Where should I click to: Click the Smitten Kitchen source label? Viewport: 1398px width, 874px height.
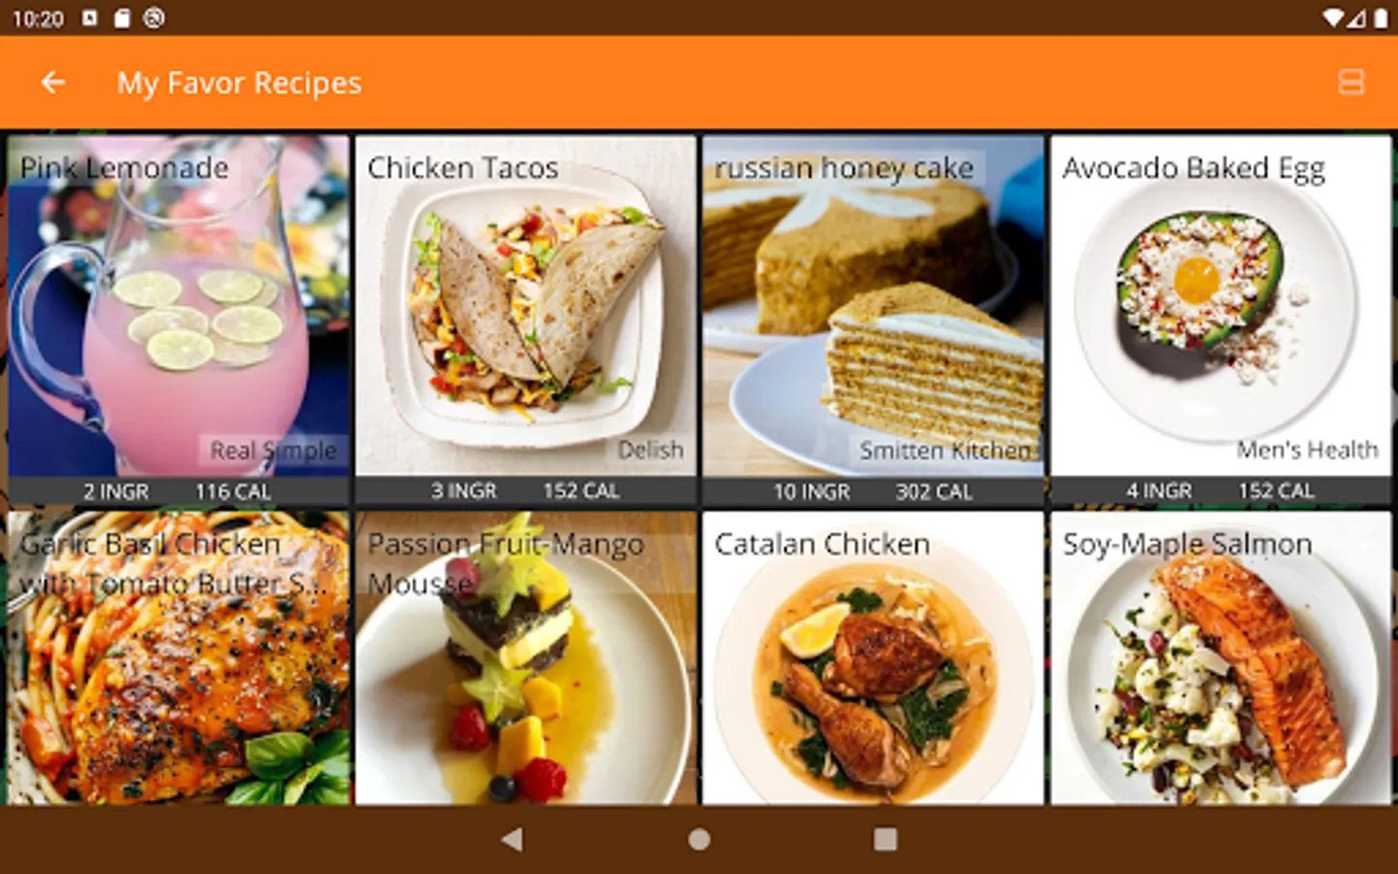pos(945,451)
